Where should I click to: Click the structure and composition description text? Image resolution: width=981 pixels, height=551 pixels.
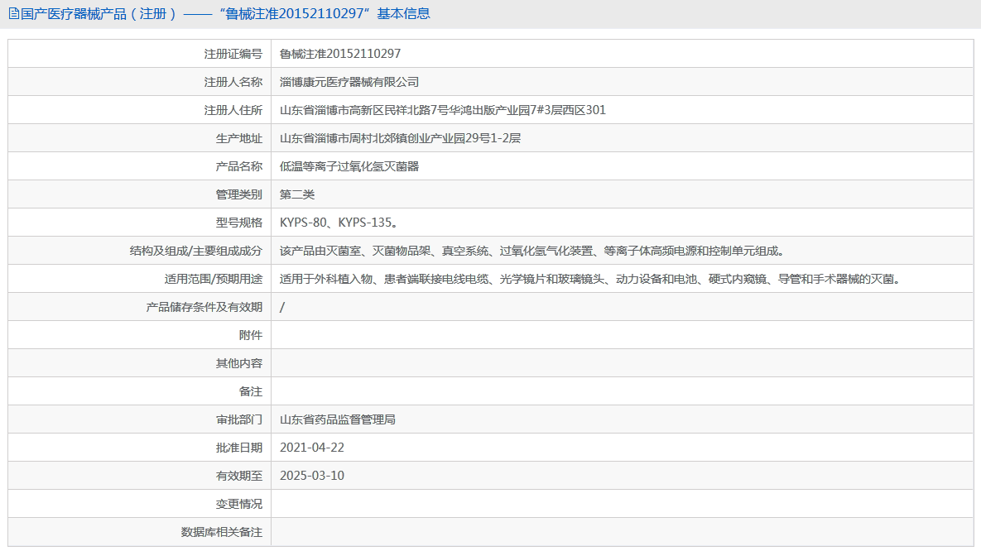point(531,251)
